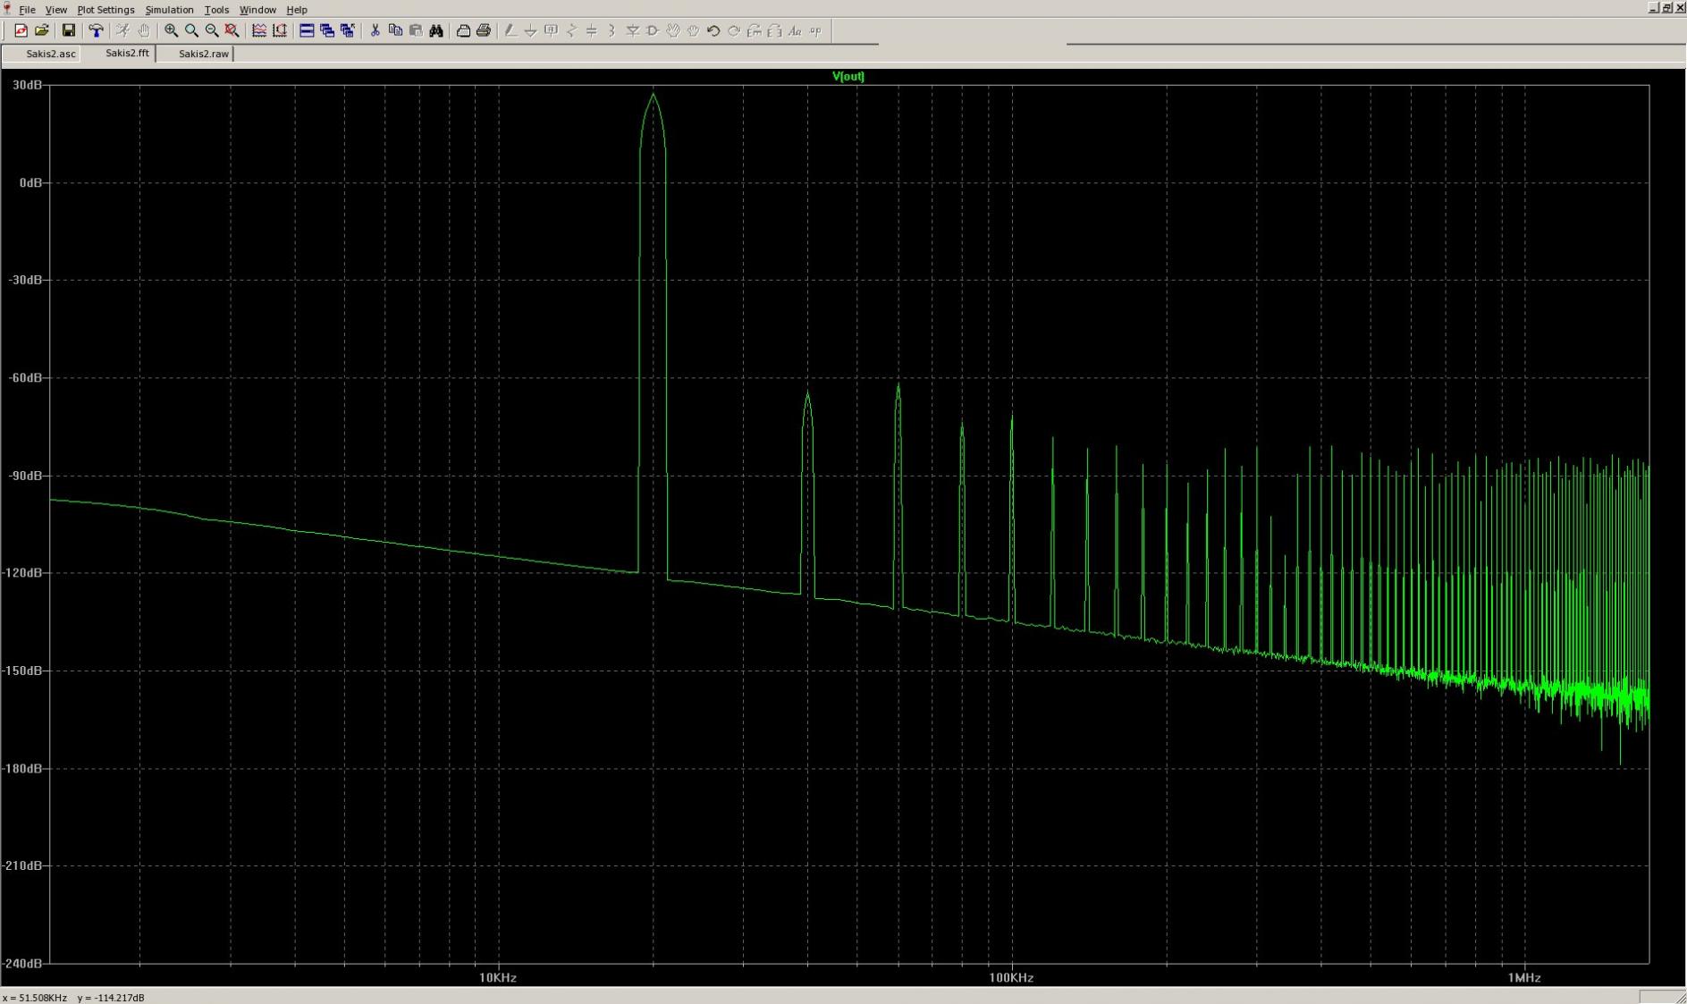
Task: Click the Cut scissors icon
Action: pyautogui.click(x=375, y=31)
